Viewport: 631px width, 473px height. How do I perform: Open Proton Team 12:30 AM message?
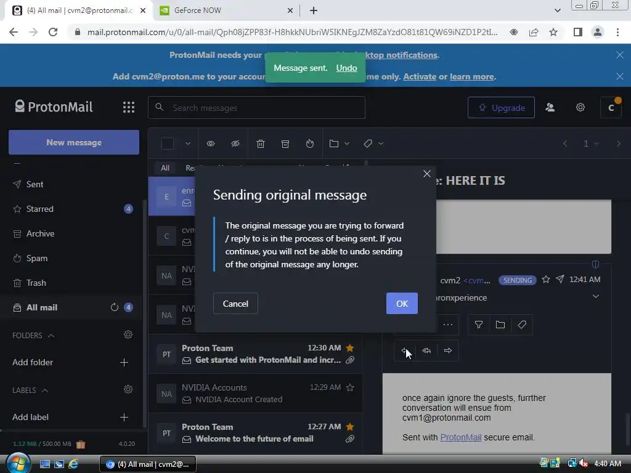click(256, 354)
